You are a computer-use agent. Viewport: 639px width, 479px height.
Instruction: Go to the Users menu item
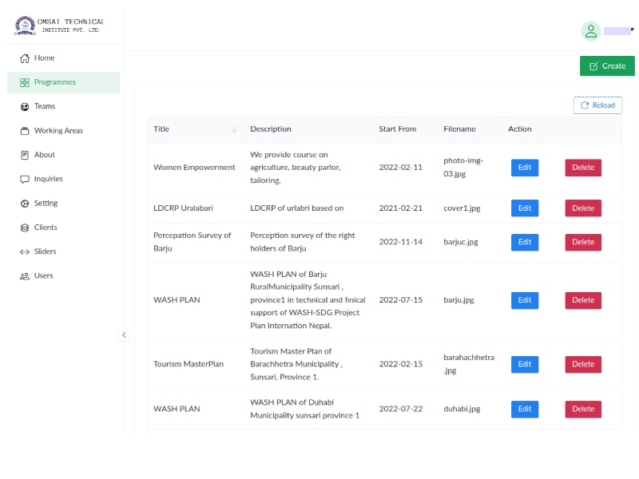click(x=43, y=276)
